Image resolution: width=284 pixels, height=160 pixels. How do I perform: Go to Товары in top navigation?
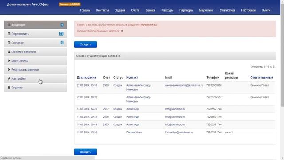pyautogui.click(x=85, y=10)
